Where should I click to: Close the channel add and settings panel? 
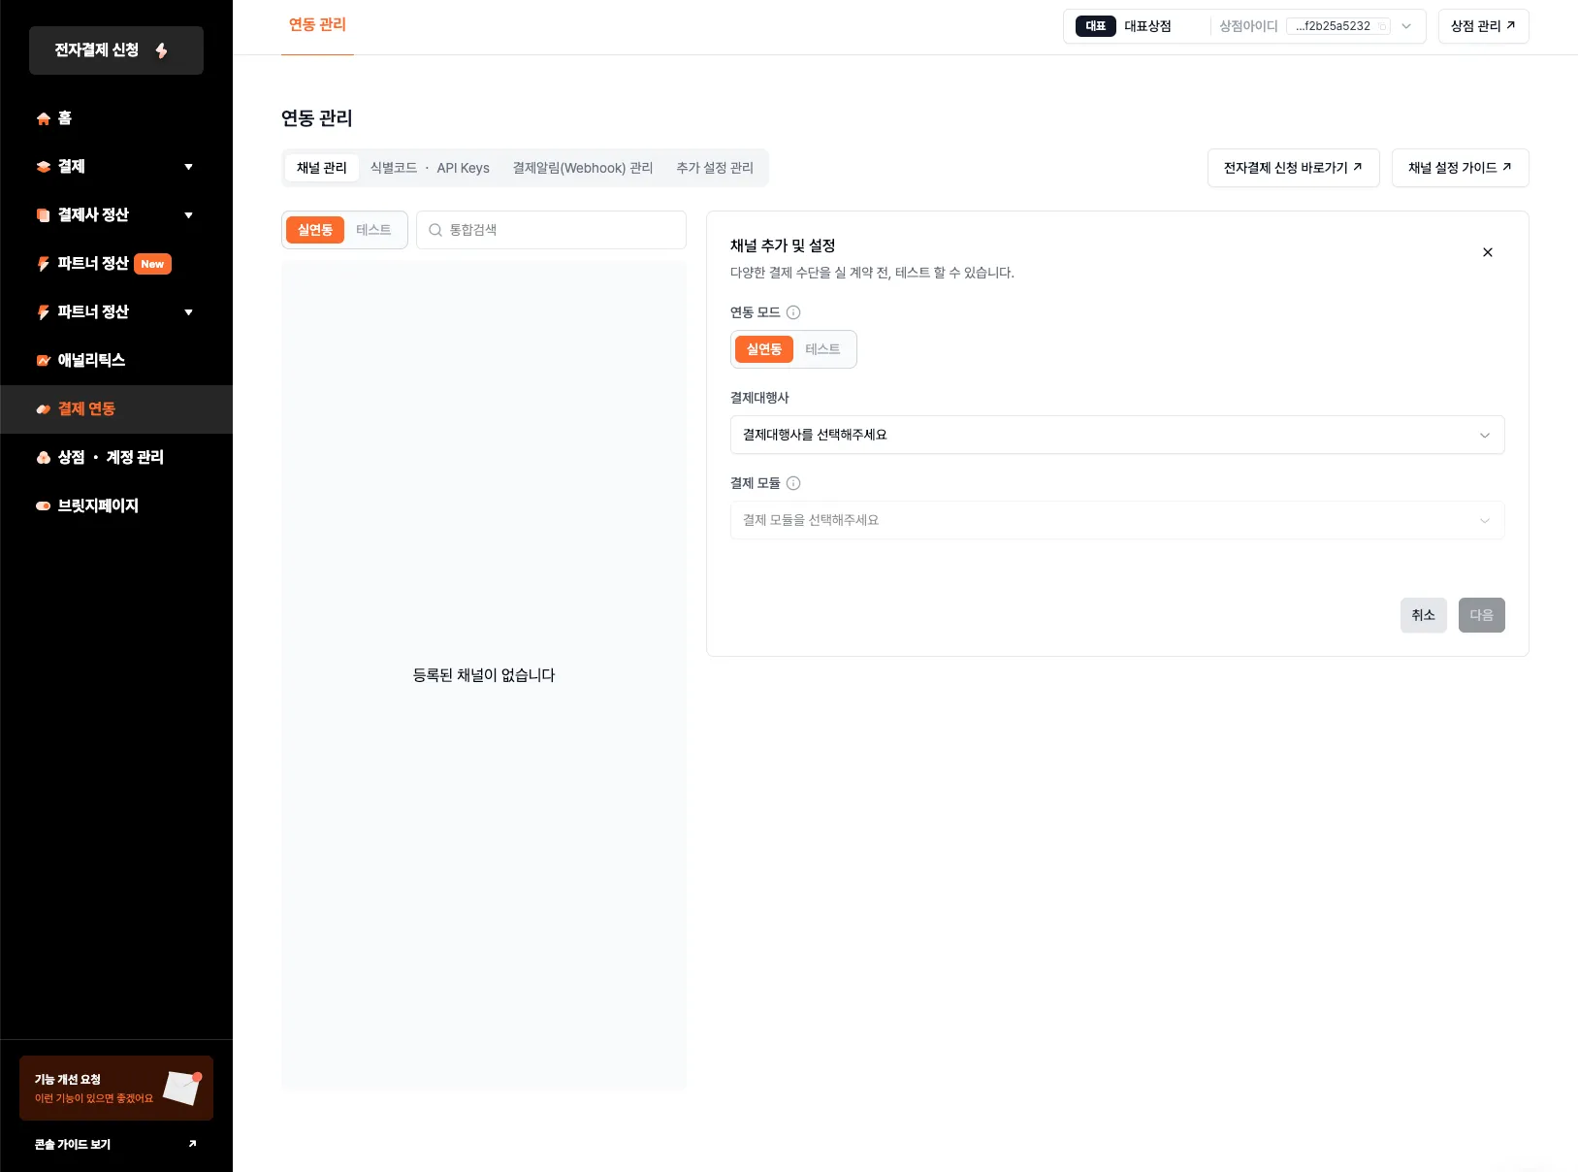point(1487,252)
